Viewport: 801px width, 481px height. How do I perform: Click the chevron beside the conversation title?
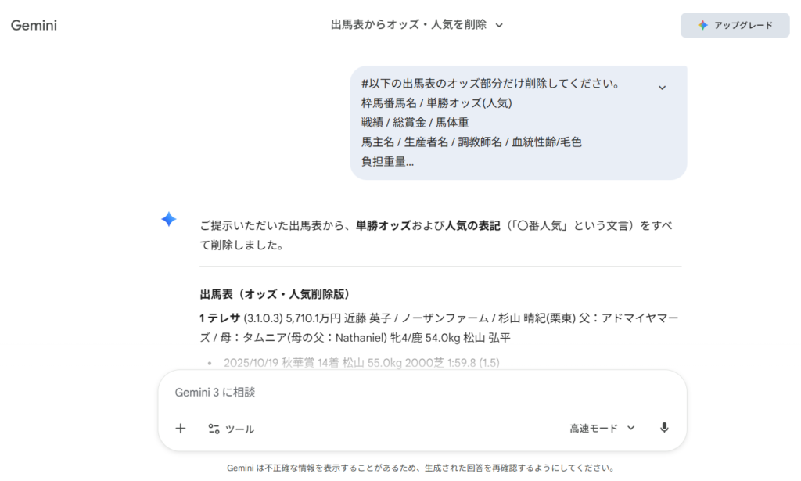click(x=499, y=25)
